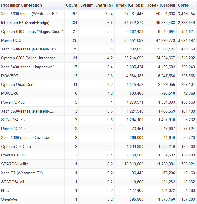Click Rpeak value 34,554,667

[x=166, y=58]
